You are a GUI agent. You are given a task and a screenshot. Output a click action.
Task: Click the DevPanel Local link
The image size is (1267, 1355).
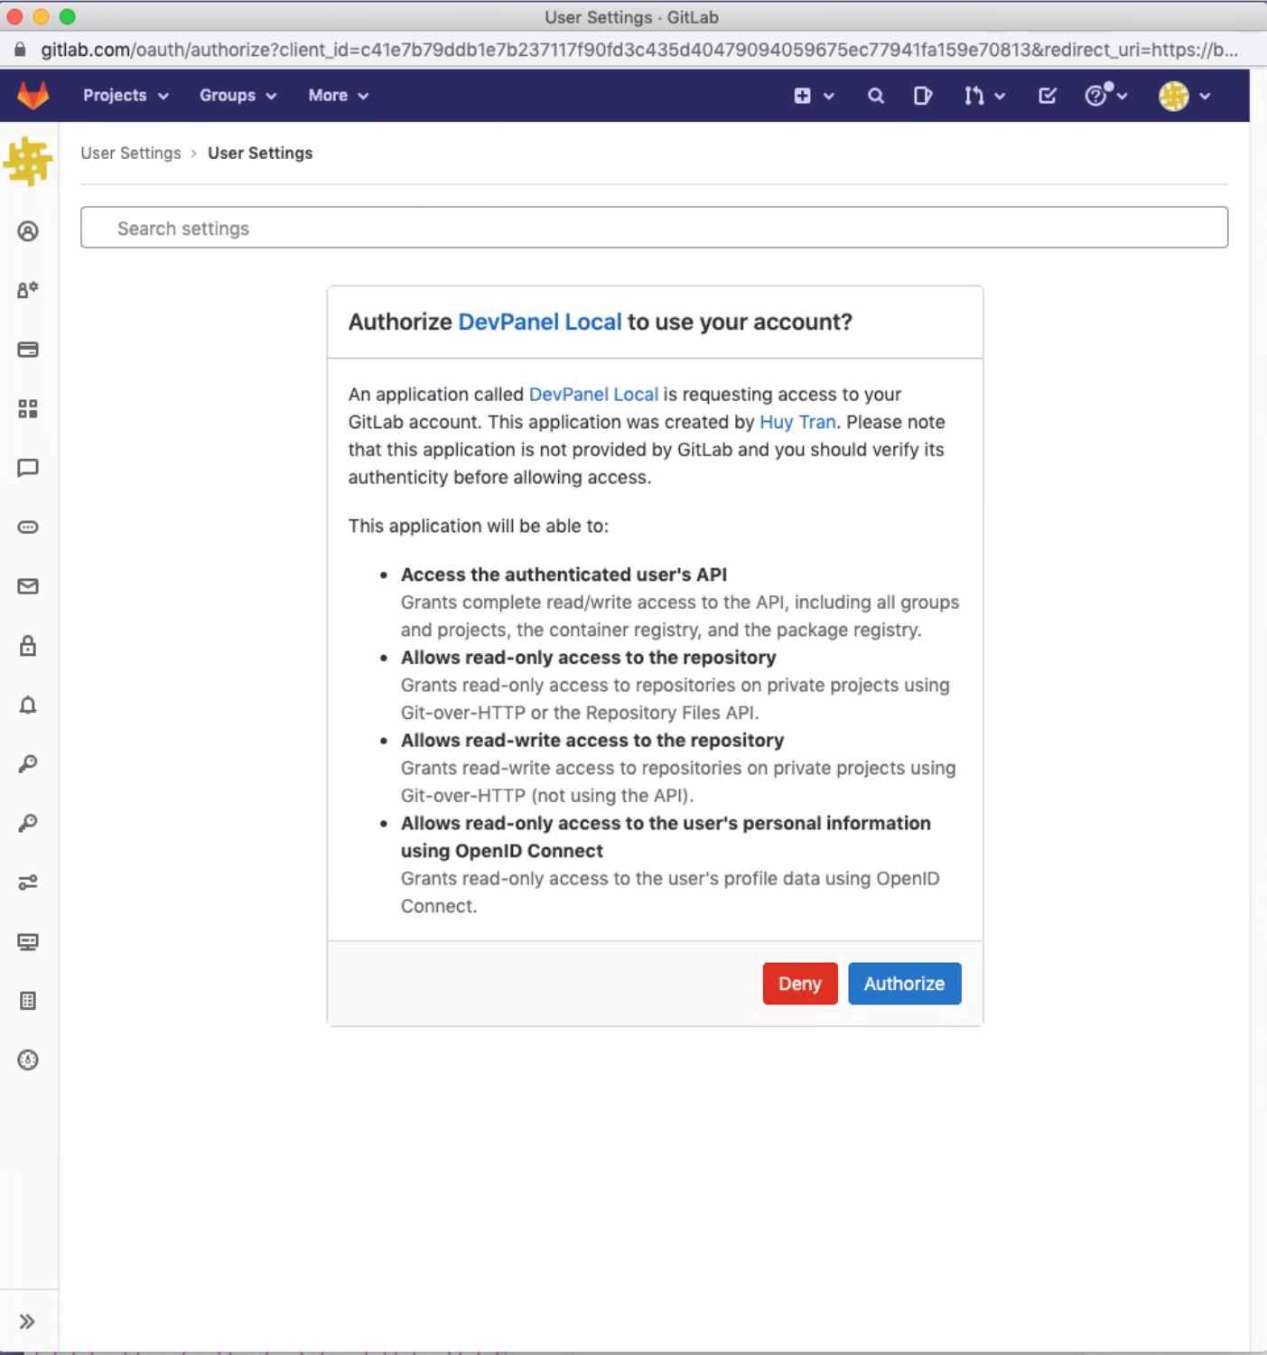pos(539,322)
